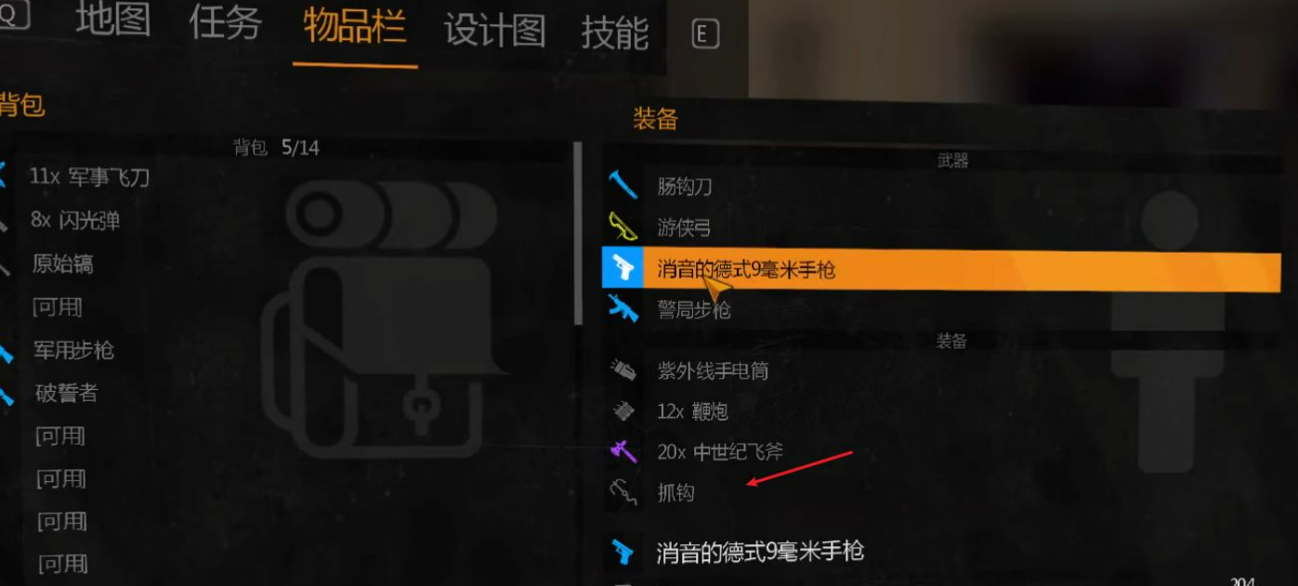Open the 地图 (Map) tab

pyautogui.click(x=112, y=22)
